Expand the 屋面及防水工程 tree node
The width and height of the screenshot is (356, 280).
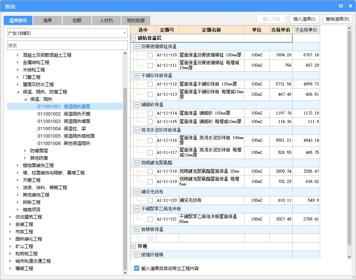pos(17,85)
